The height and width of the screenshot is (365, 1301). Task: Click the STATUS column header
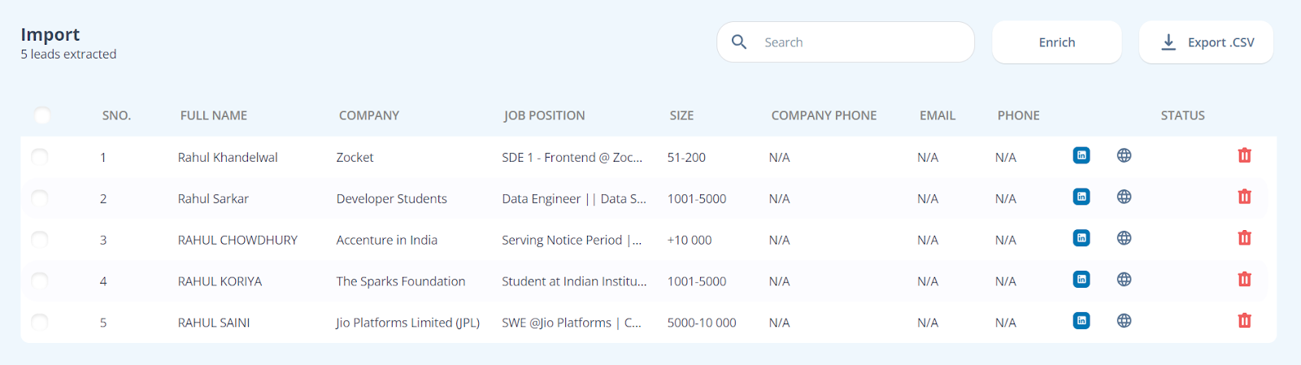click(1183, 115)
